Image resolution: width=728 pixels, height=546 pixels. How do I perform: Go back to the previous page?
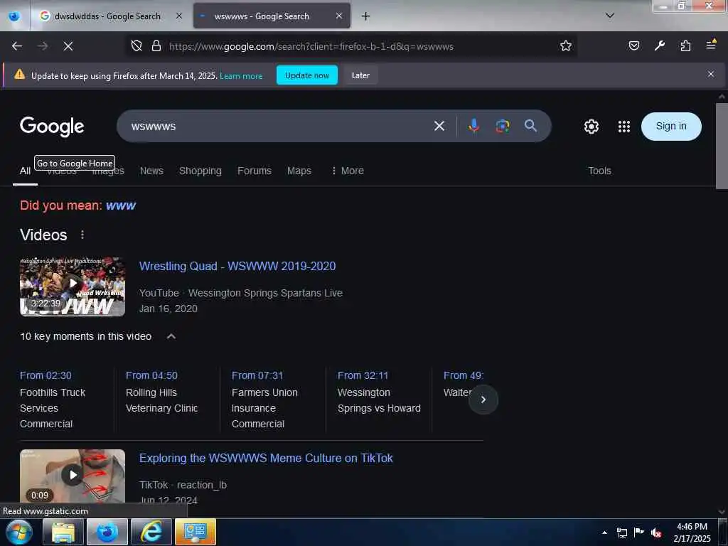pos(17,46)
